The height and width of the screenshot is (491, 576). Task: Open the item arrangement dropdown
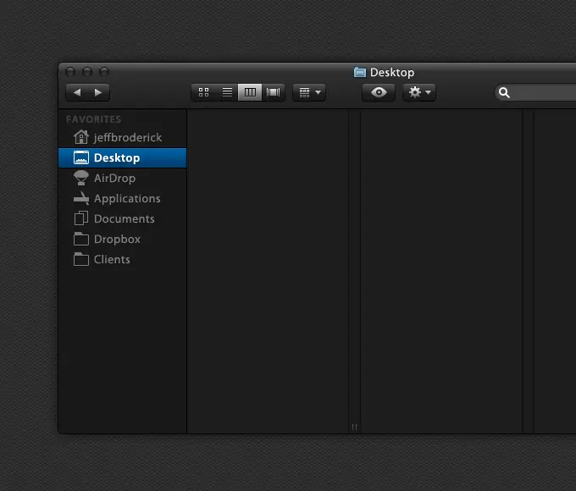click(309, 92)
